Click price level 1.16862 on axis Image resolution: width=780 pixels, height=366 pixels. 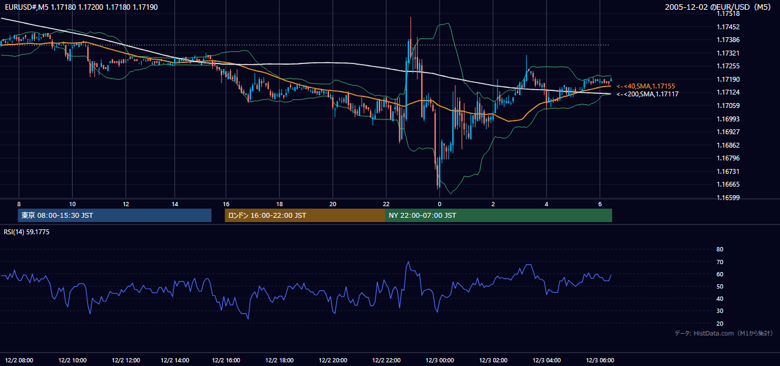point(728,145)
